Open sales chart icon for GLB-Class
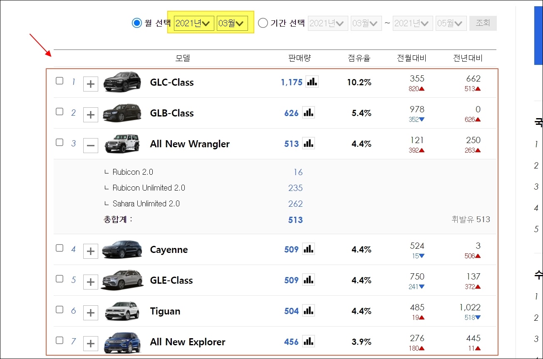This screenshot has width=543, height=359. pyautogui.click(x=308, y=112)
